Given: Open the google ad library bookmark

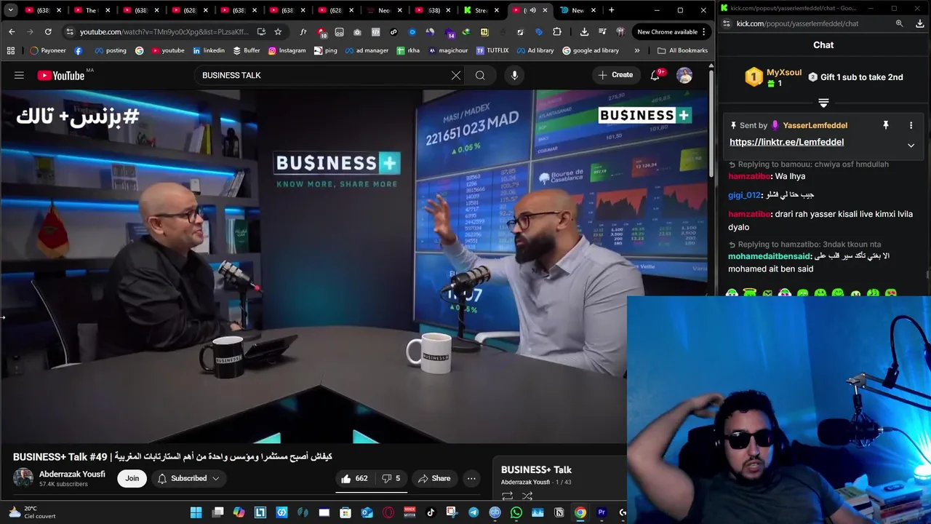Looking at the screenshot, I should (x=590, y=50).
